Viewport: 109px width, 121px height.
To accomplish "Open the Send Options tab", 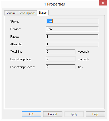I will pos(27,13).
